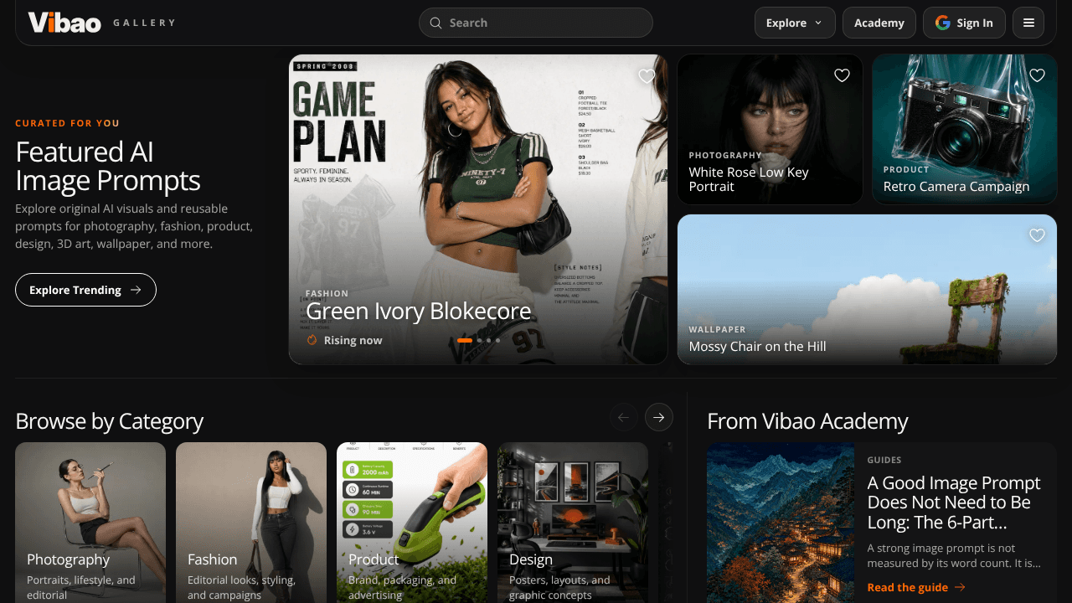
Task: Show next categories with right arrow
Action: (x=659, y=417)
